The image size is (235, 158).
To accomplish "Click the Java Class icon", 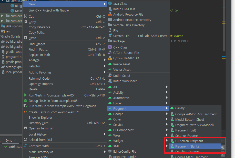I will [110, 4].
